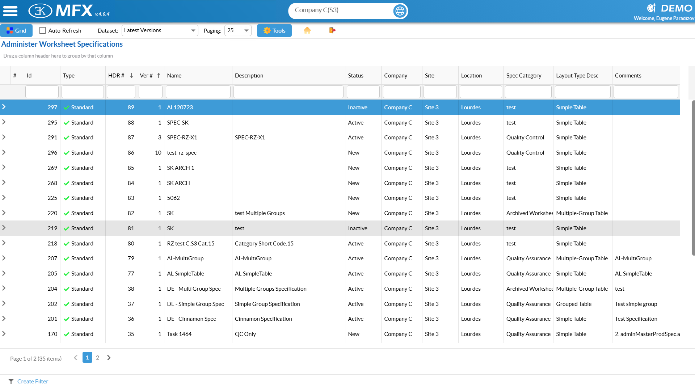Image resolution: width=695 pixels, height=391 pixels.
Task: Select 'QC Only' description cell
Action: [288, 334]
